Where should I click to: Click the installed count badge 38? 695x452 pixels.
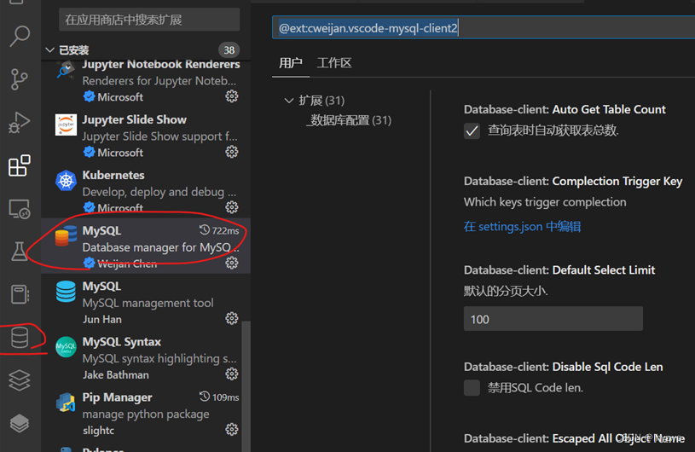click(229, 50)
